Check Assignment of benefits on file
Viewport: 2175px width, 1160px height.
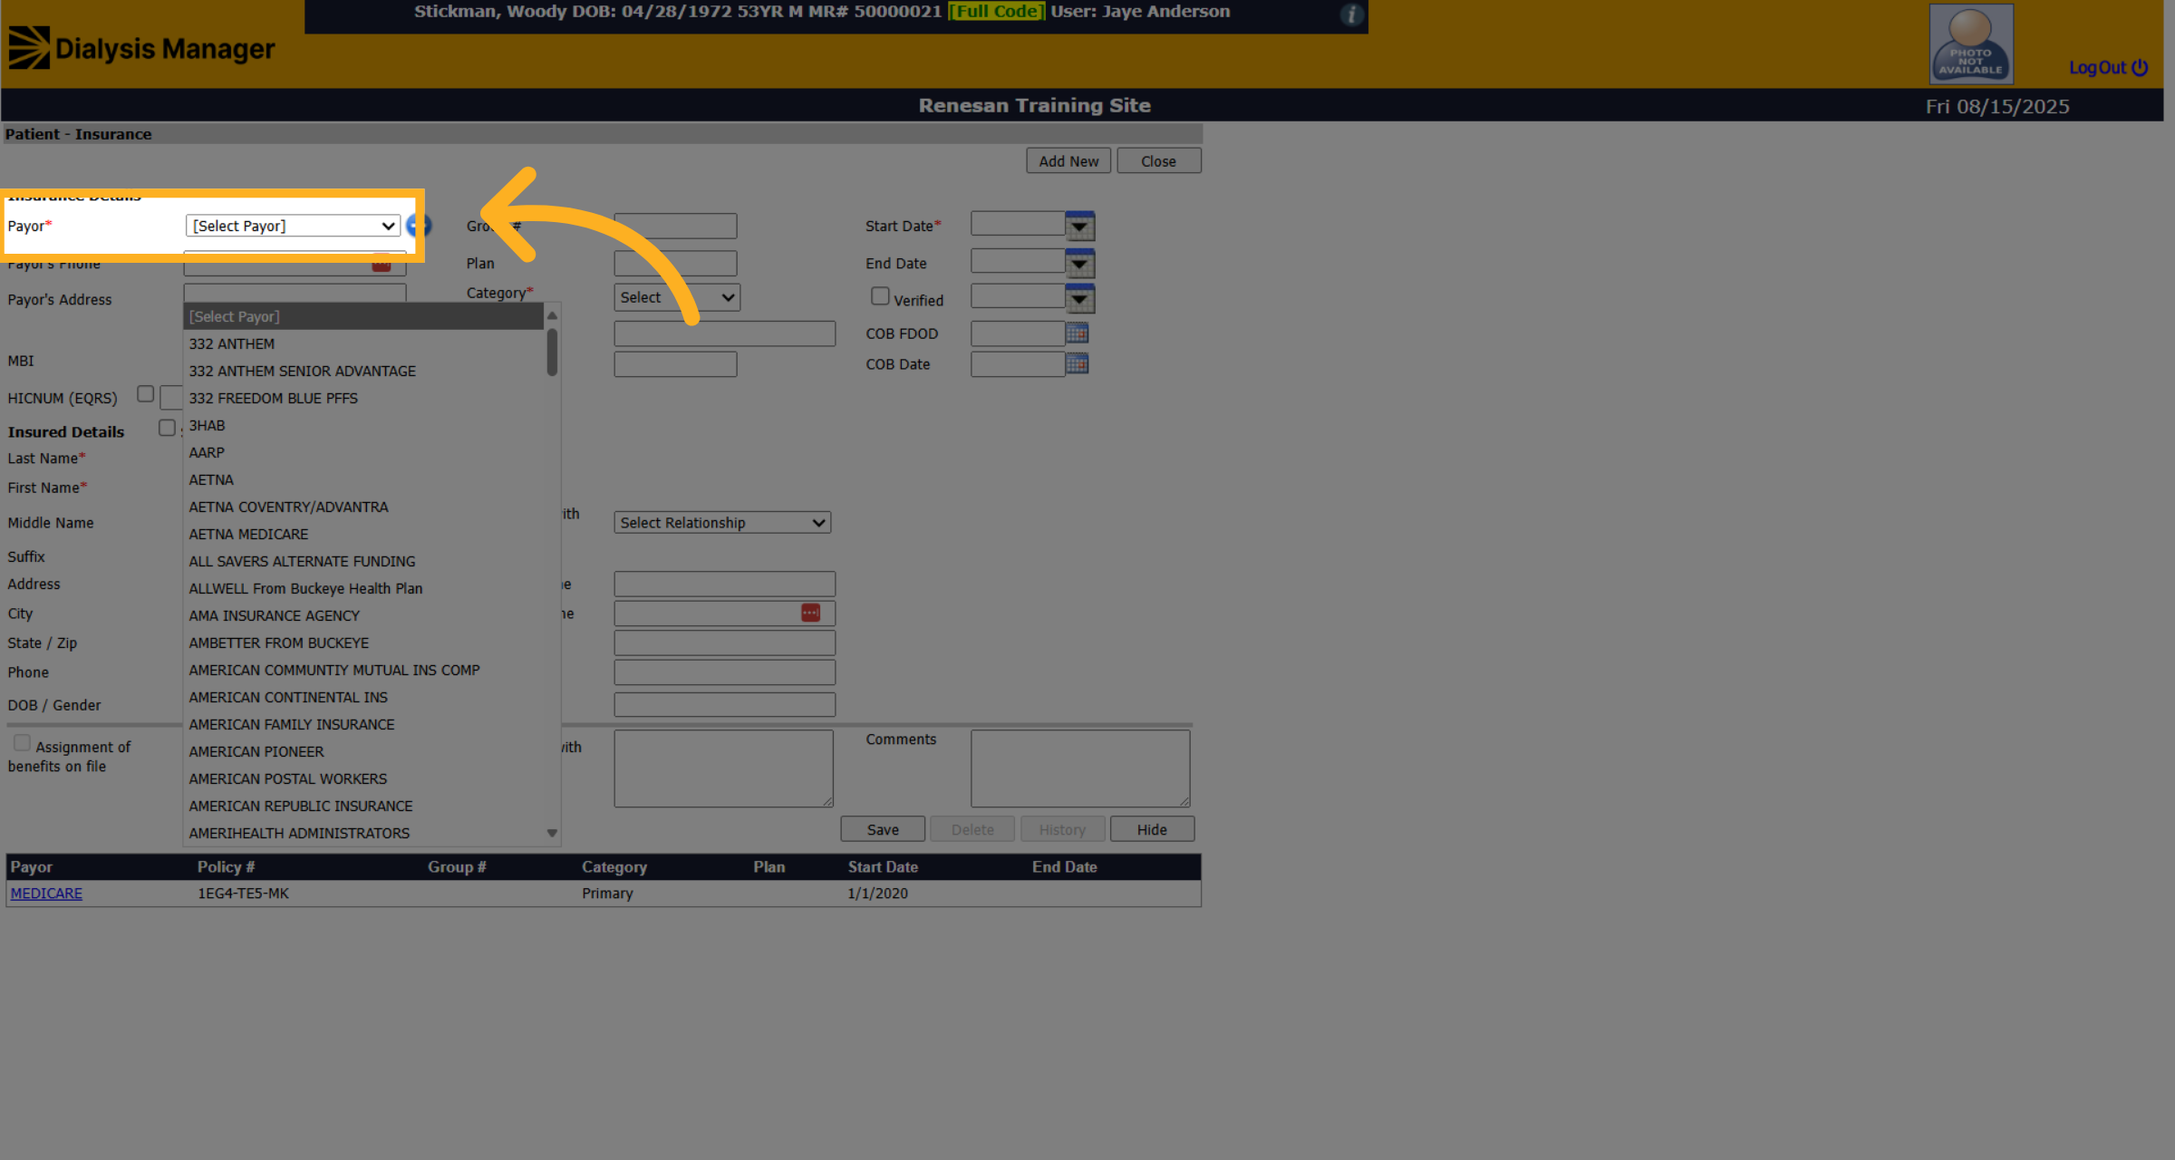point(22,743)
